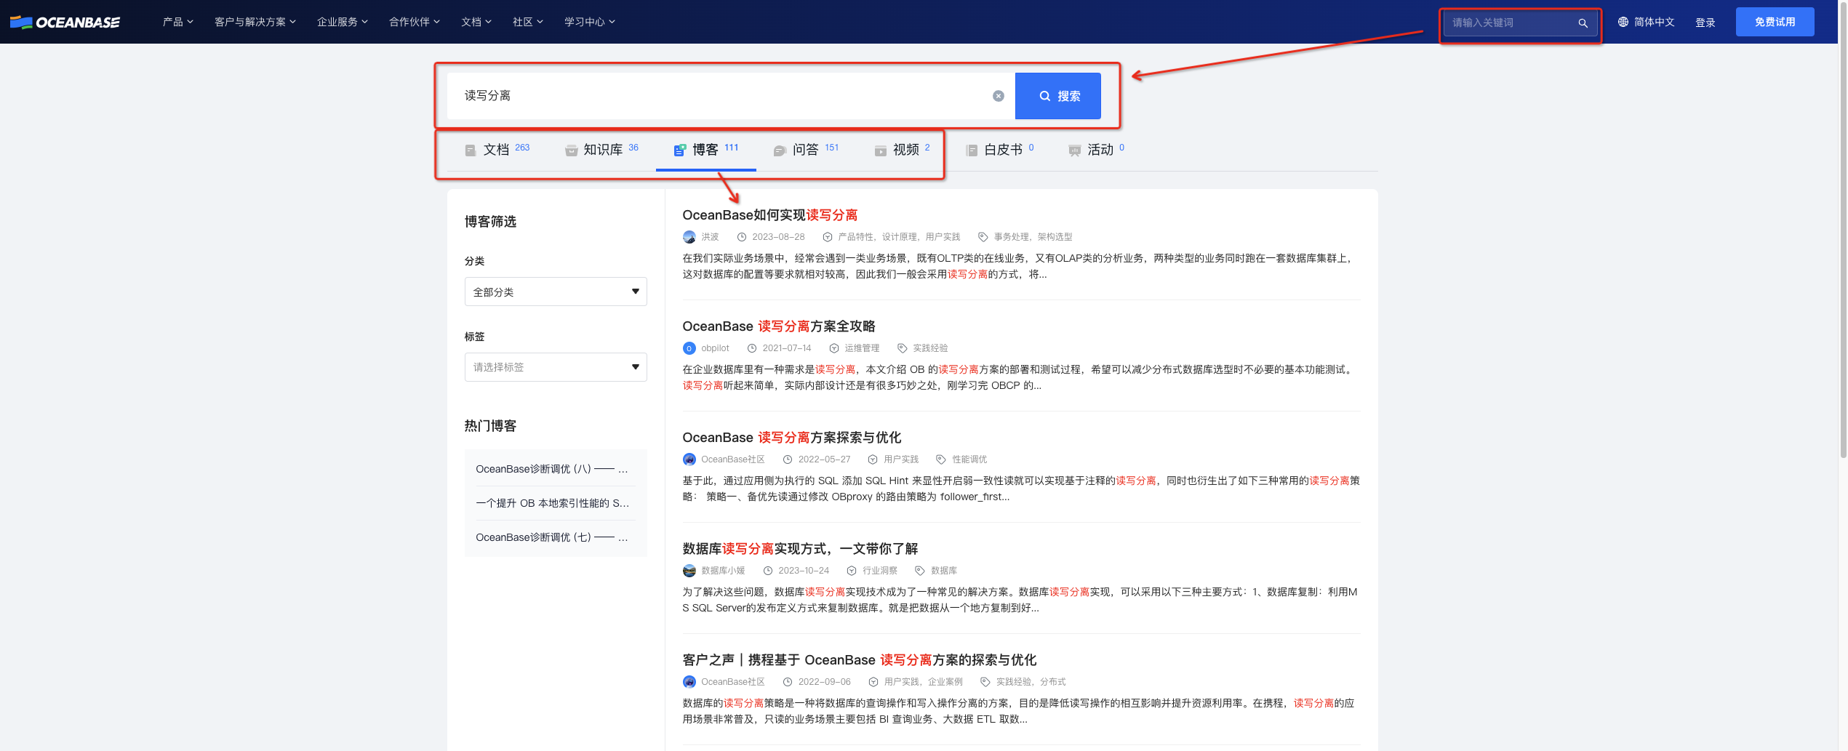The image size is (1848, 751).
Task: Click clock icon beside 2022-09-06
Action: click(x=788, y=682)
